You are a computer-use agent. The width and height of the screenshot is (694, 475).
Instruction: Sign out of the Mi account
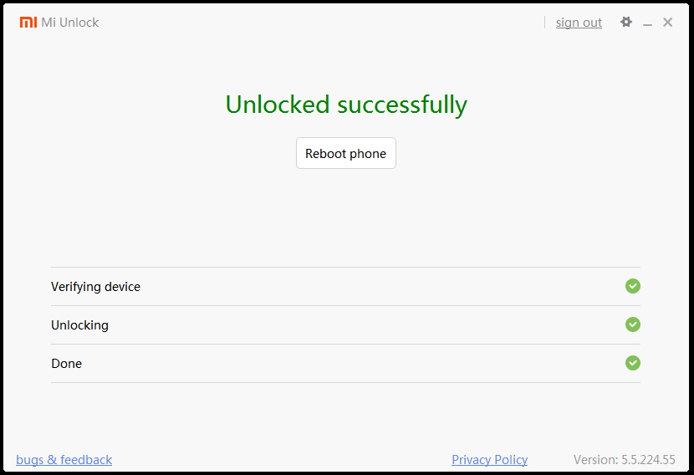[x=579, y=23]
